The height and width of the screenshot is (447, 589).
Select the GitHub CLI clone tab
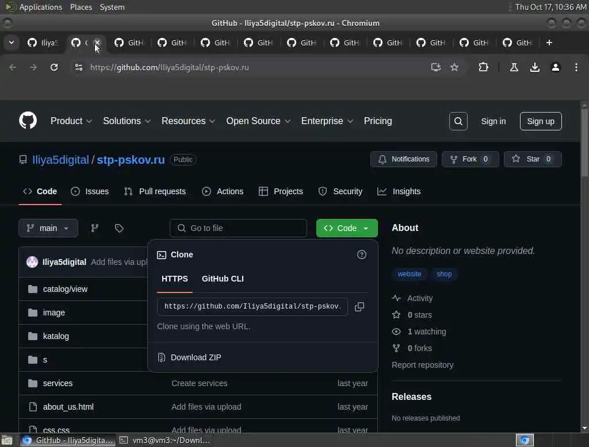[223, 279]
